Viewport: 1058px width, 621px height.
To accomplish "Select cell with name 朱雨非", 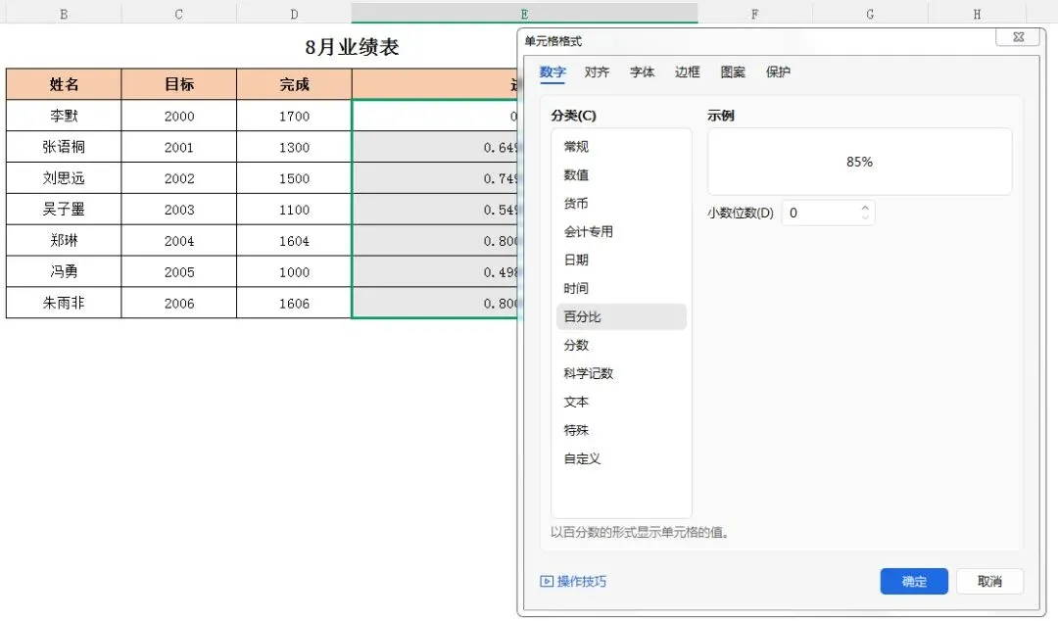I will coord(64,303).
